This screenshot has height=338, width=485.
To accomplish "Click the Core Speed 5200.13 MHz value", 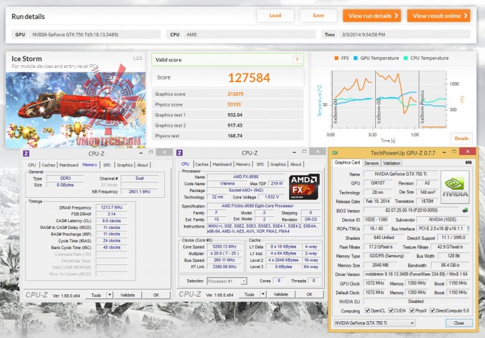I will click(224, 247).
